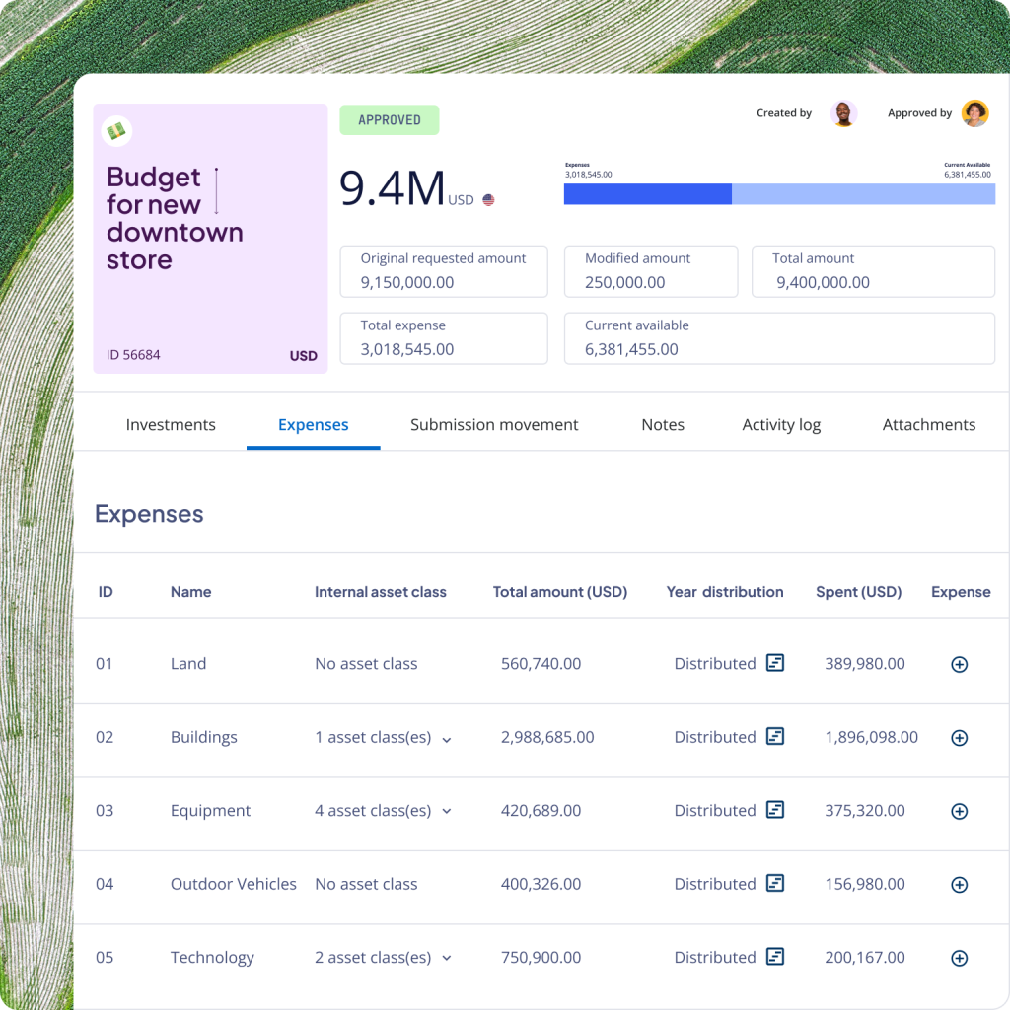1010x1010 pixels.
Task: Click the 560,740.00 total amount cell
Action: point(541,664)
